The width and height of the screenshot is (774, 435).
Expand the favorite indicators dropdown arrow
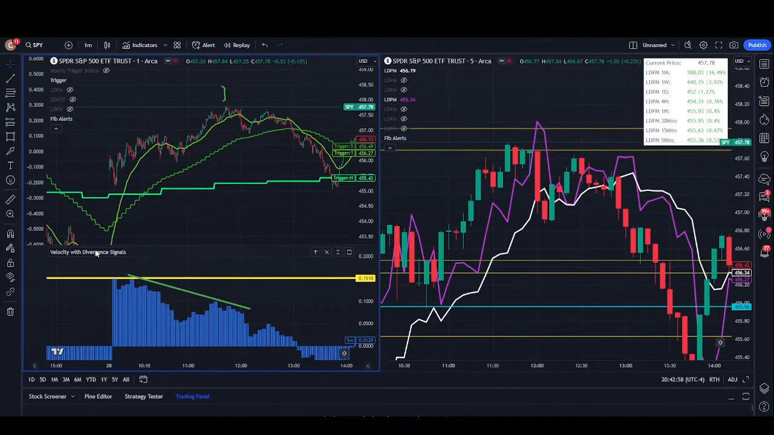click(165, 45)
